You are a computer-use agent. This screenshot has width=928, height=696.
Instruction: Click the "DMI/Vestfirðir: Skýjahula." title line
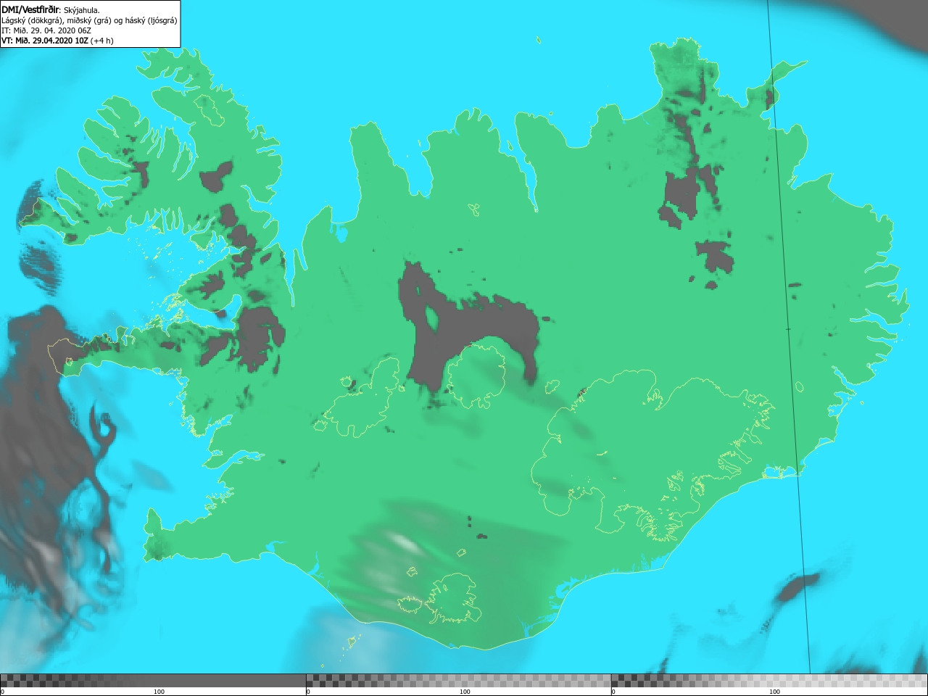pyautogui.click(x=51, y=10)
